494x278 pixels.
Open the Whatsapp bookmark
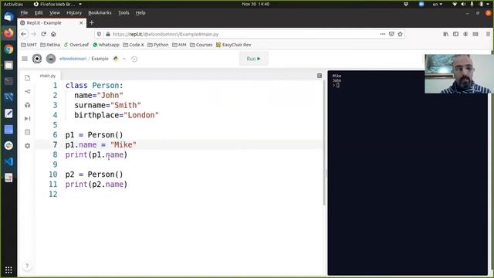click(x=107, y=45)
